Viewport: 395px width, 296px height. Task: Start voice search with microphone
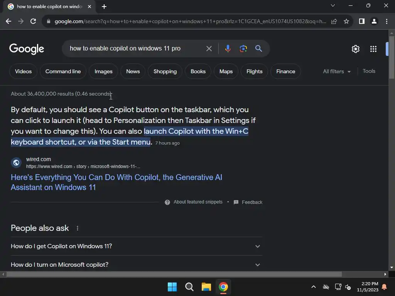pos(228,49)
